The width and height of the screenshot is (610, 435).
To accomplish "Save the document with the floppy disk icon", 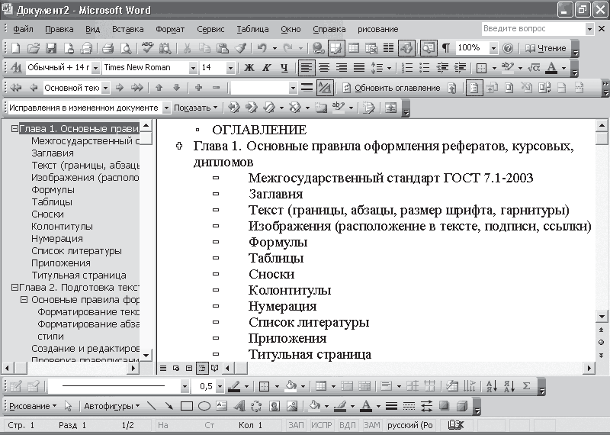I will tap(51, 48).
